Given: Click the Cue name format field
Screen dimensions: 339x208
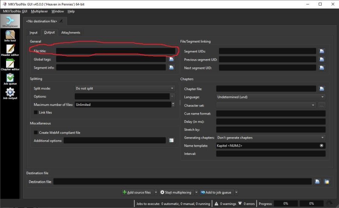Looking at the screenshot, I should (271, 113).
